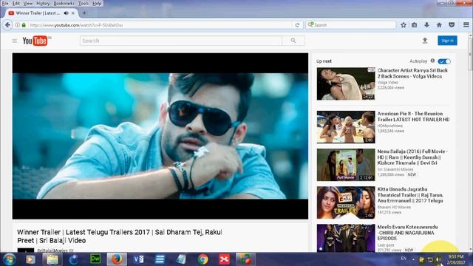Open a new tab with plus button
The height and width of the screenshot is (266, 473).
click(x=84, y=13)
